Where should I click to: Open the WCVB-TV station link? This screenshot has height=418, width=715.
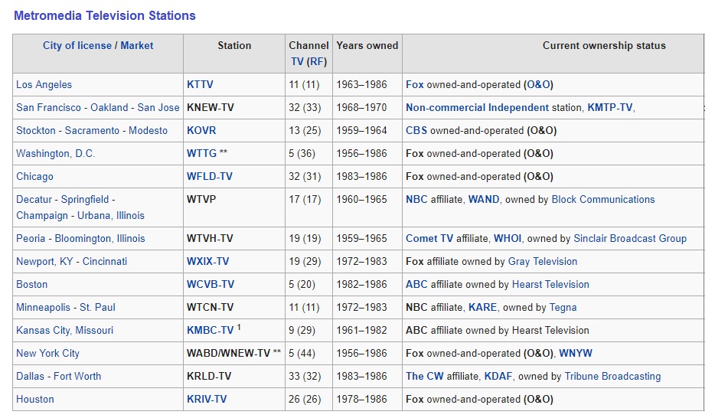[x=211, y=285]
